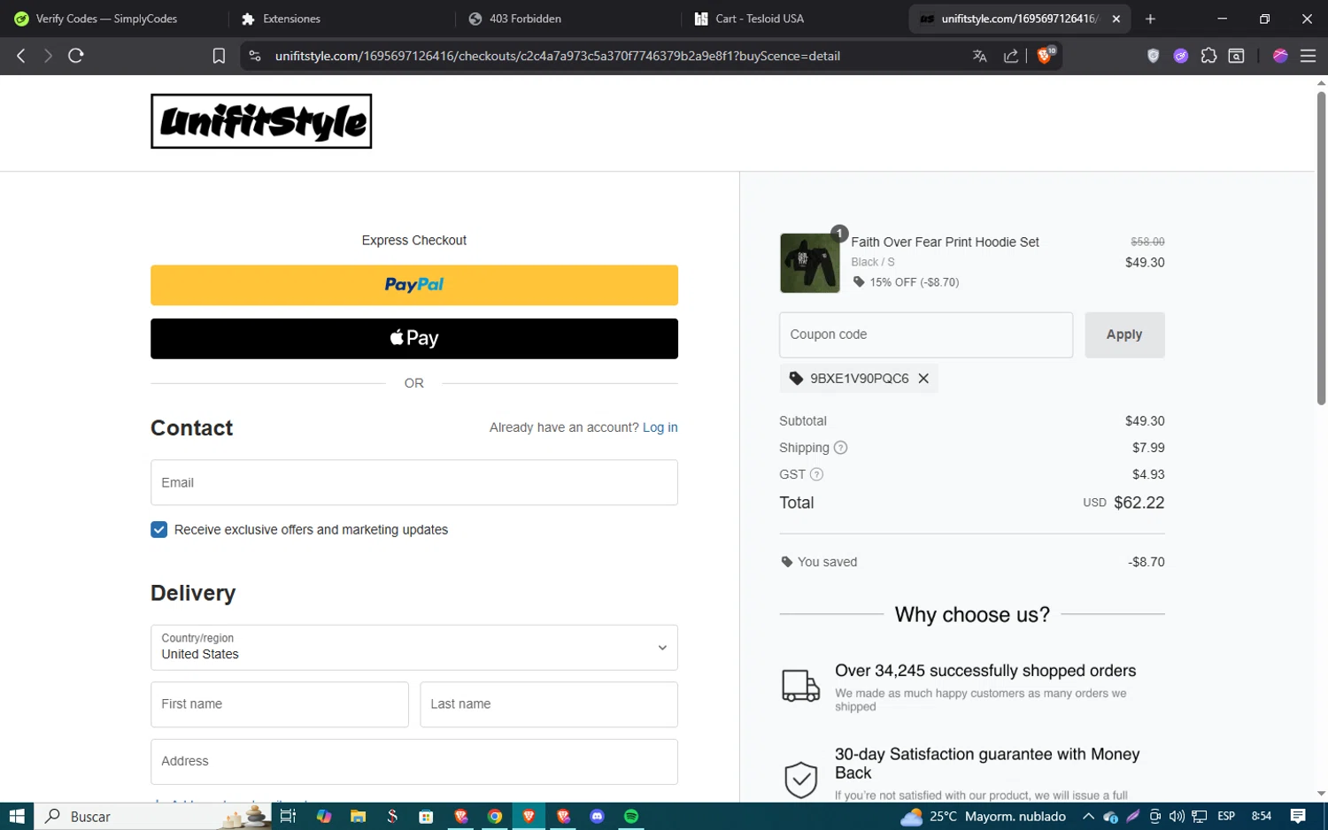Uncheck Receive exclusive offers and marketing updates
The height and width of the screenshot is (830, 1328).
158,530
